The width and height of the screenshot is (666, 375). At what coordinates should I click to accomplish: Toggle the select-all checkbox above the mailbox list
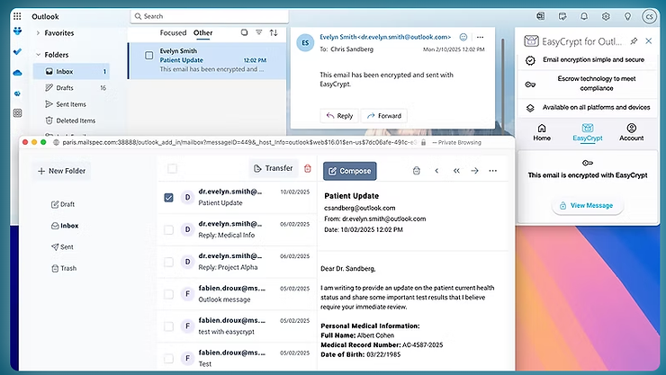point(172,169)
